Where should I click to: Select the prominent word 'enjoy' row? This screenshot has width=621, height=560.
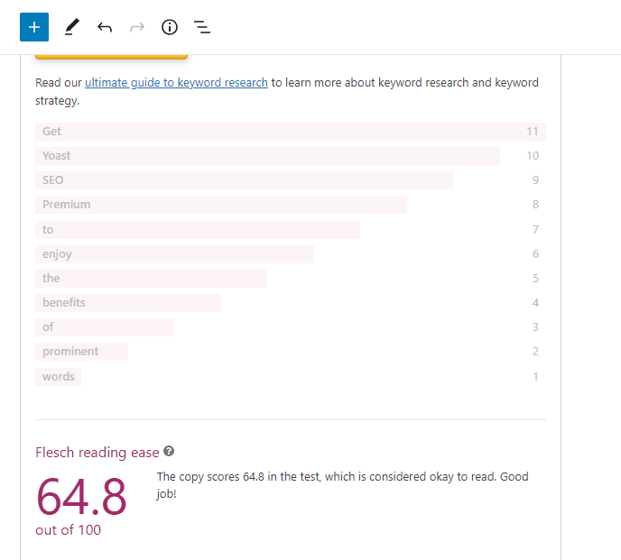tap(291, 254)
